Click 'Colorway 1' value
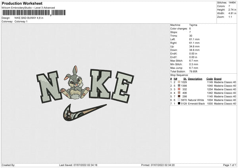Image resolution: width=238 pixels, height=168 pixels. point(21,21)
